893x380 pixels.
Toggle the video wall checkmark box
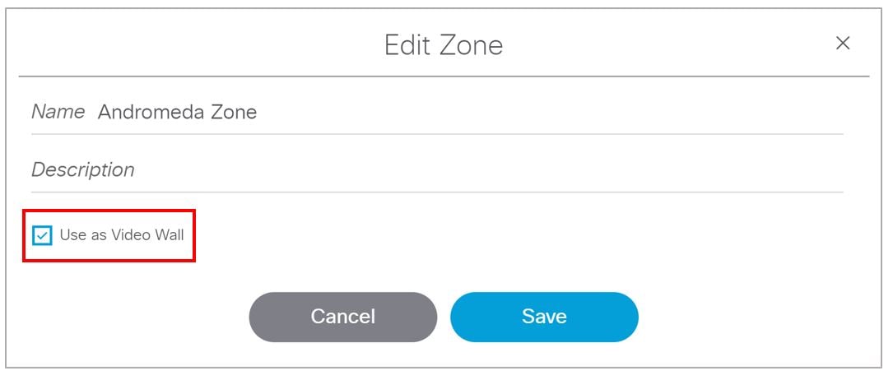click(x=42, y=236)
